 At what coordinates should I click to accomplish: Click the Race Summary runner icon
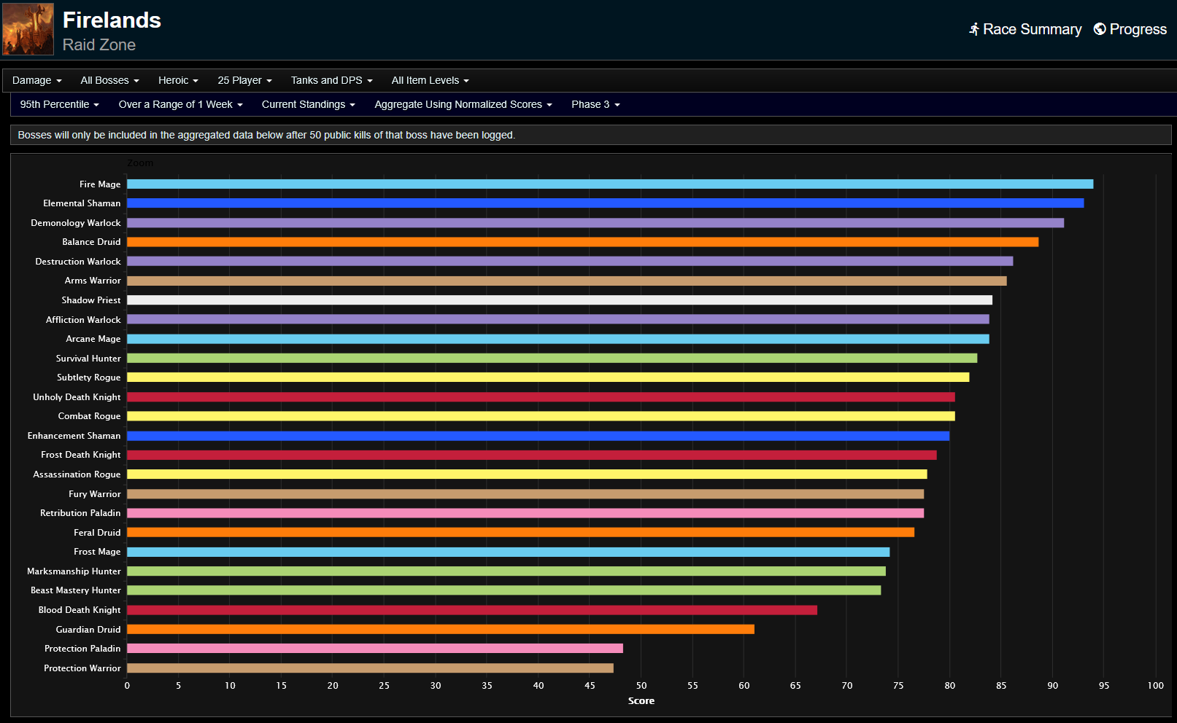pyautogui.click(x=973, y=29)
